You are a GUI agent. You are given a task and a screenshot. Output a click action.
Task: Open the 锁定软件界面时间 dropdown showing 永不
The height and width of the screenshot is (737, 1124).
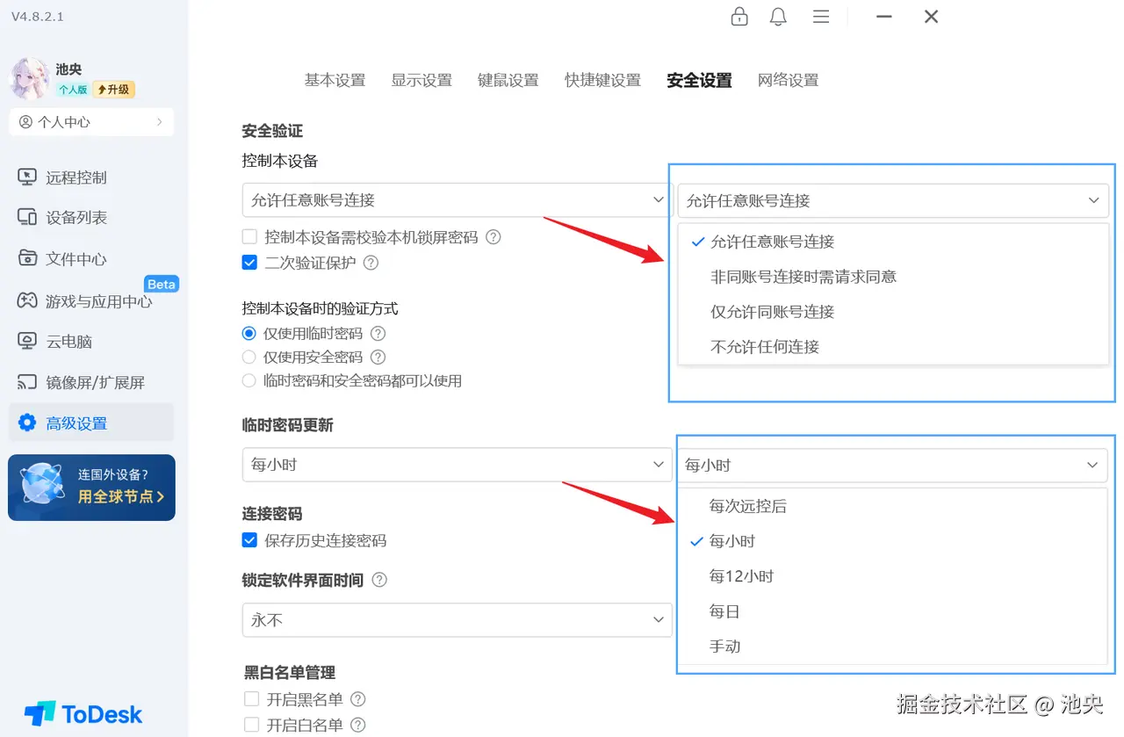(457, 620)
